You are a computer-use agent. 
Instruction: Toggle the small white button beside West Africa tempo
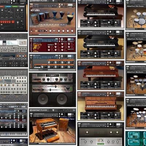pyautogui.click(x=46, y=31)
